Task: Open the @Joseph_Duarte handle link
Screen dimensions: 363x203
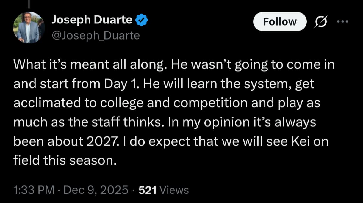Action: click(96, 35)
